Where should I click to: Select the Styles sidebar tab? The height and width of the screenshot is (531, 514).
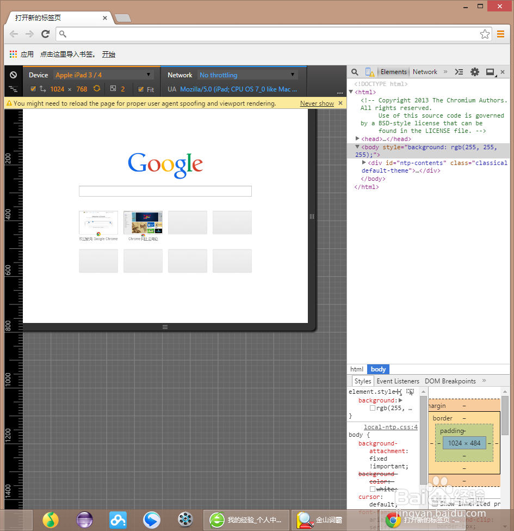tap(363, 381)
